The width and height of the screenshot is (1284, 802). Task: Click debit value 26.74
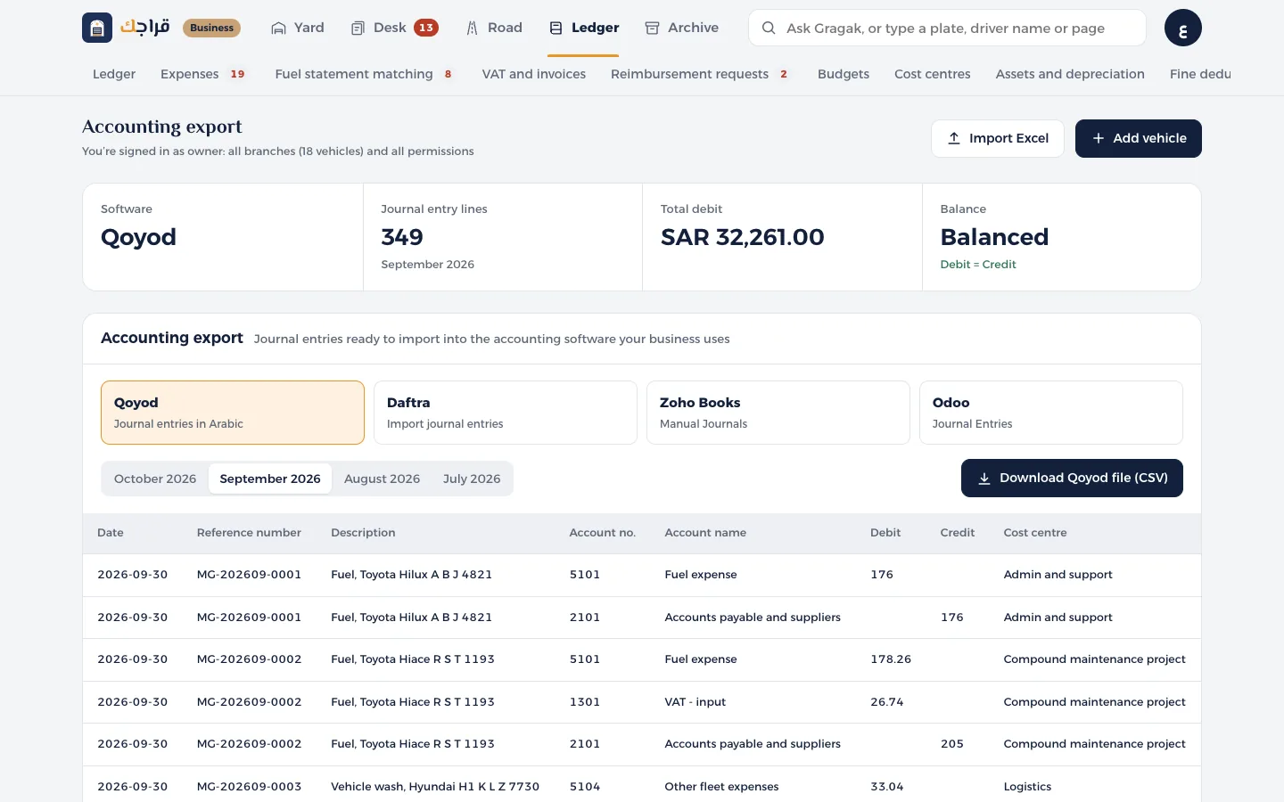887,702
